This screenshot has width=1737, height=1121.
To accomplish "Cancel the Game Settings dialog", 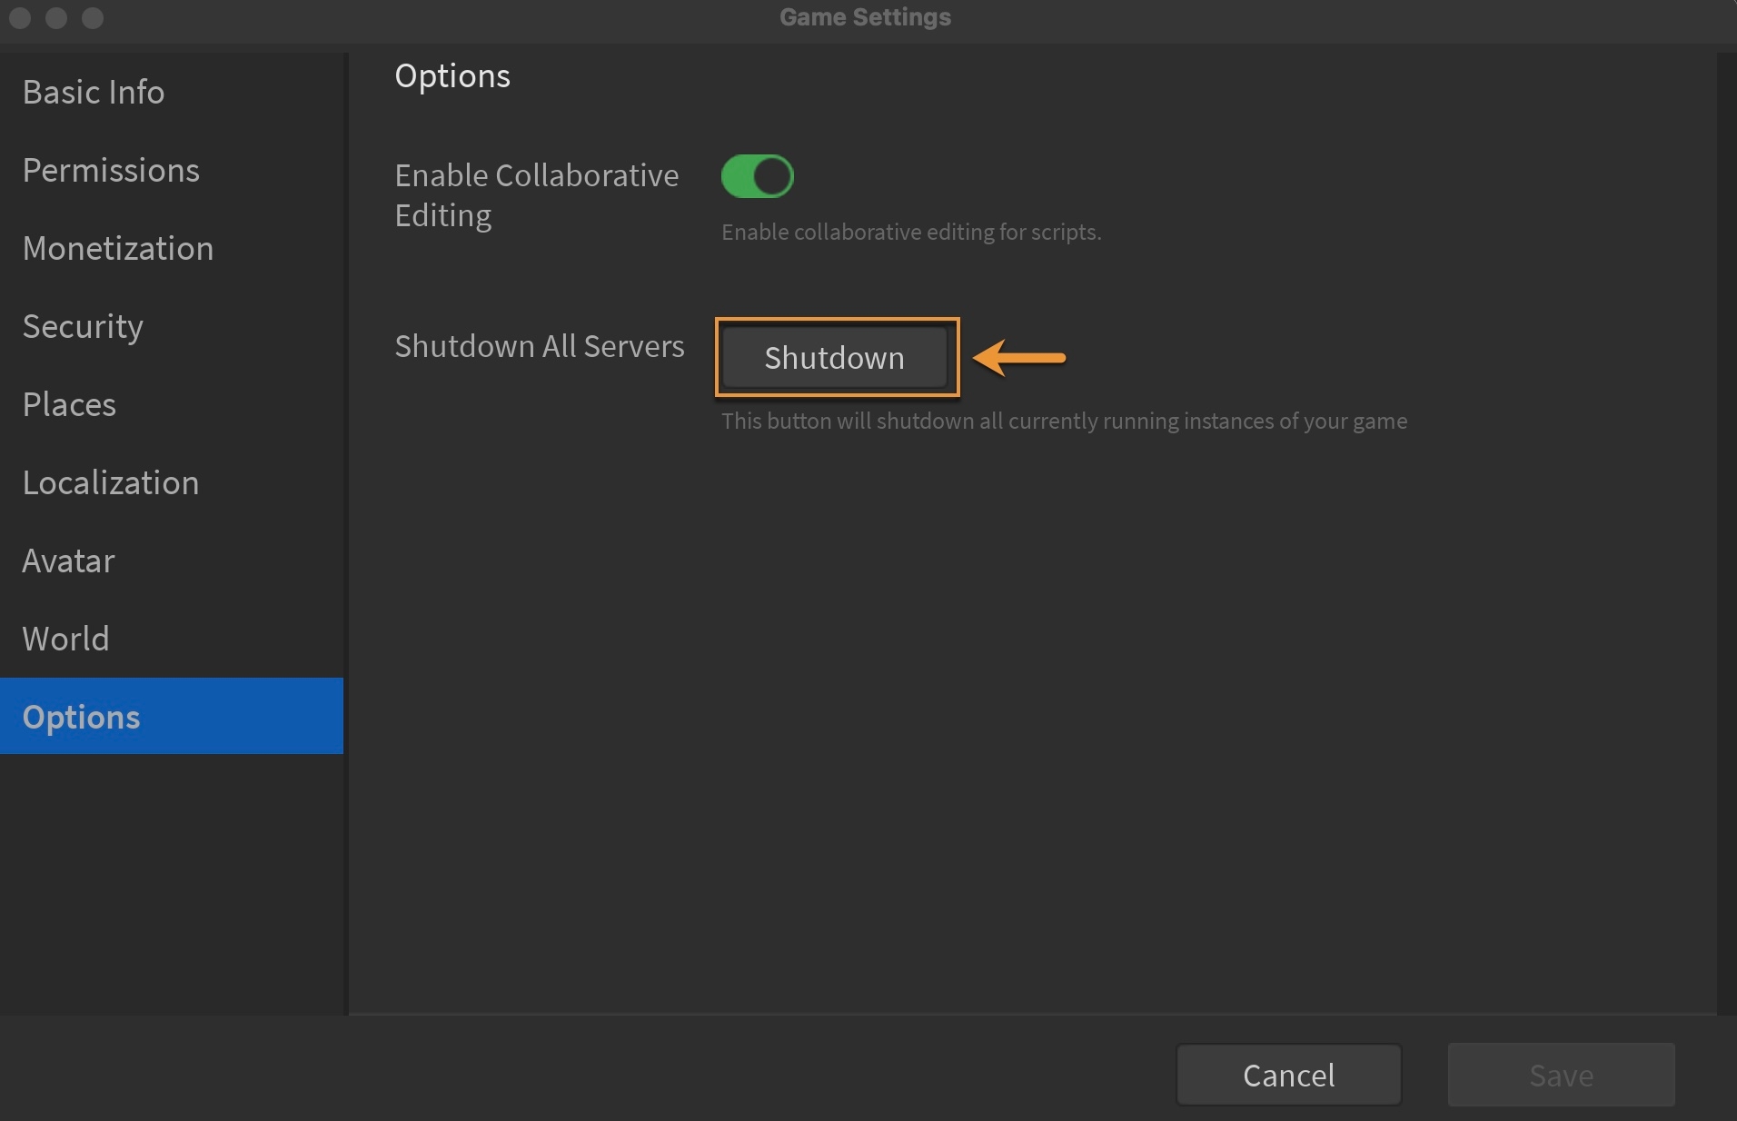I will coord(1288,1075).
